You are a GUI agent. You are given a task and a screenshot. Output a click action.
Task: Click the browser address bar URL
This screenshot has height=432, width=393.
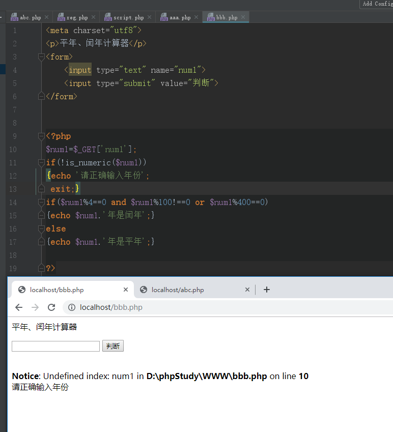tap(111, 307)
